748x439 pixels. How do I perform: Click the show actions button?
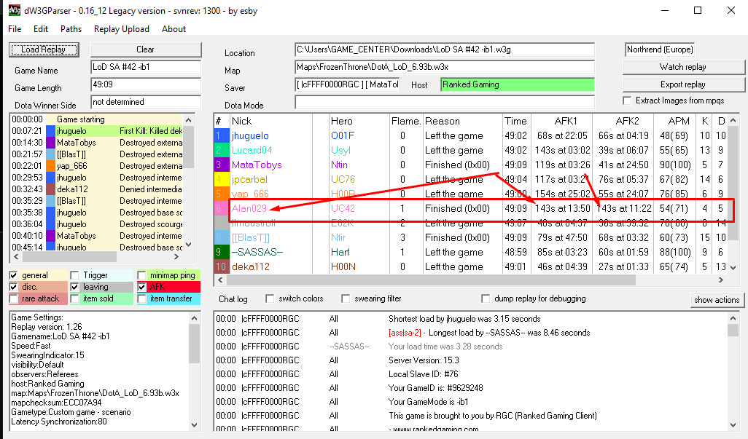[x=717, y=300]
